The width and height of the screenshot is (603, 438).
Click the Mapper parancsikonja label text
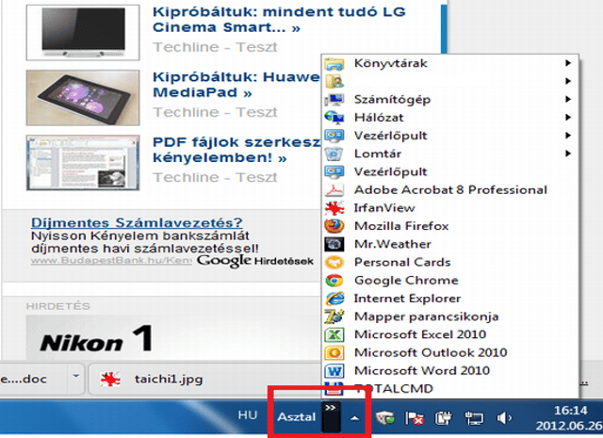coord(426,316)
